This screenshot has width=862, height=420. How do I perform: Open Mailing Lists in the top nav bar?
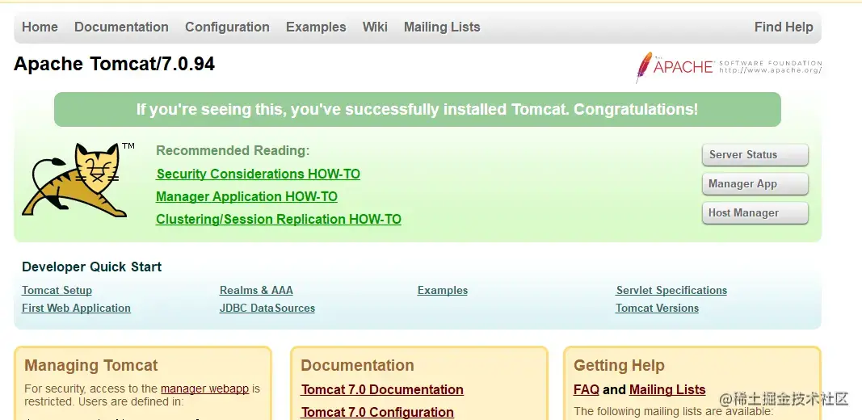pyautogui.click(x=442, y=27)
